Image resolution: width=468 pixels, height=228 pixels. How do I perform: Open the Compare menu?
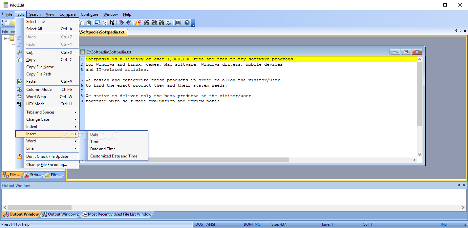click(x=67, y=14)
